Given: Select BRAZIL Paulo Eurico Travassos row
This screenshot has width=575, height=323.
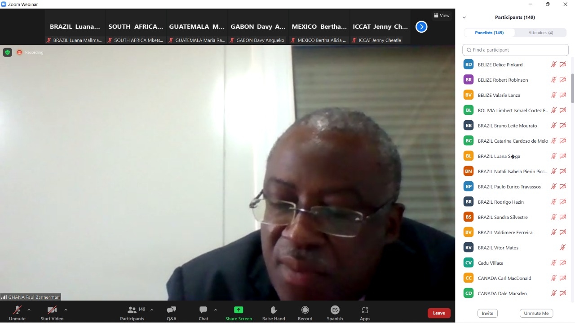Looking at the screenshot, I should point(515,187).
